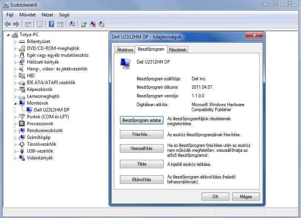Toggle the action pane toolbar icon

click(60, 24)
